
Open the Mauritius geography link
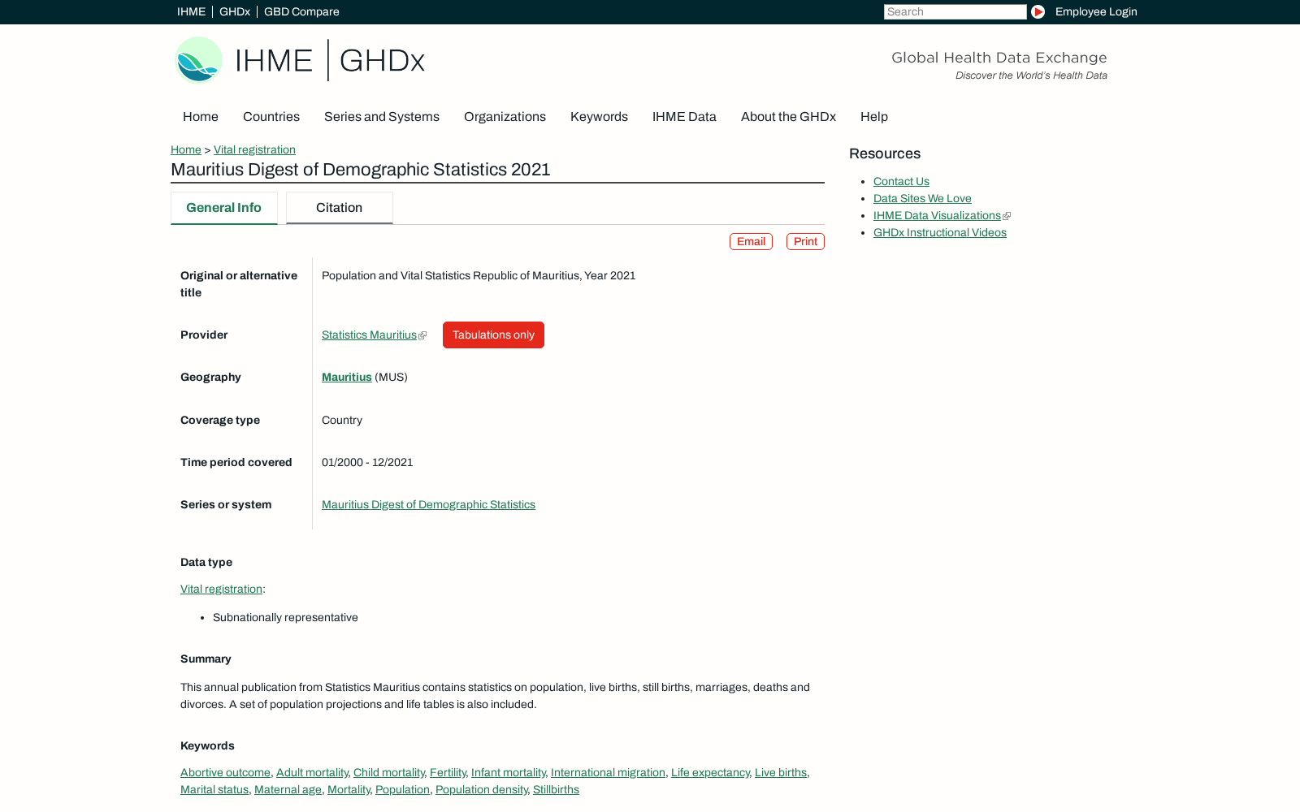[347, 378]
